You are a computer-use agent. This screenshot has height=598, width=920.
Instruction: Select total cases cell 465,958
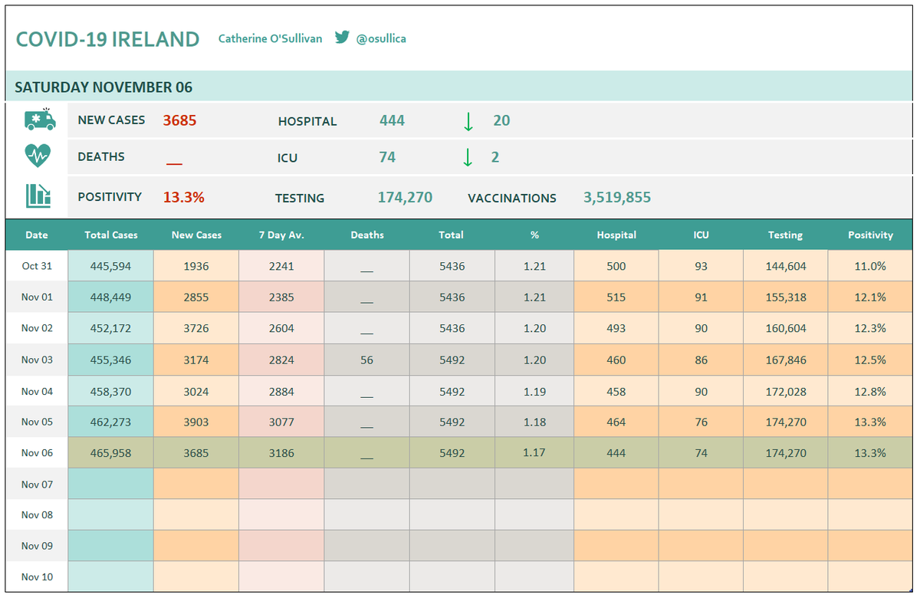111,452
